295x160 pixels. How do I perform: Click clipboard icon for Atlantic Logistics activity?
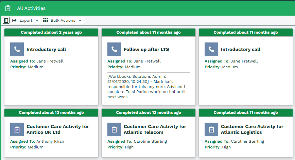pyautogui.click(x=211, y=129)
